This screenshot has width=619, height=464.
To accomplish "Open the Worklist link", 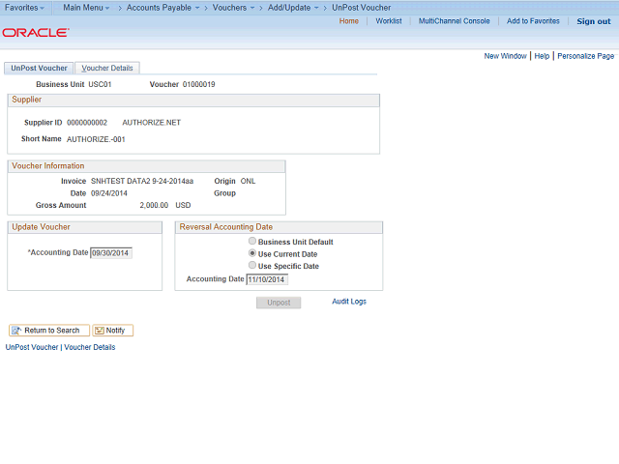I will pos(389,21).
